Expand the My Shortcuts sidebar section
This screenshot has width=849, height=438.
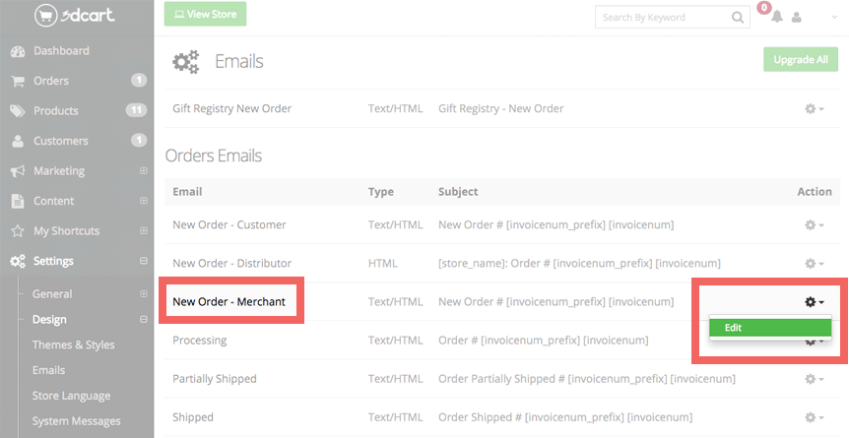(x=144, y=230)
